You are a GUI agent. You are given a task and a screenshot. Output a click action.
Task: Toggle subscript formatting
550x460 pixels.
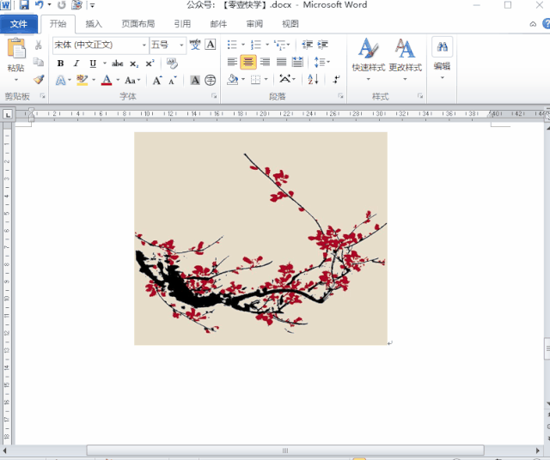[x=134, y=64]
